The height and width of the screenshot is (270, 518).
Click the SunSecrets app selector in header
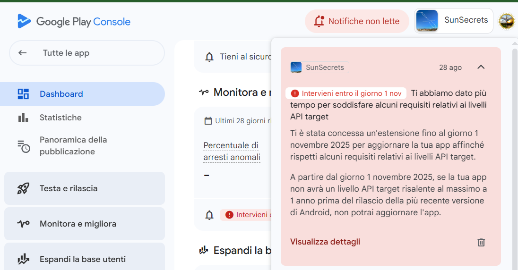pyautogui.click(x=453, y=21)
